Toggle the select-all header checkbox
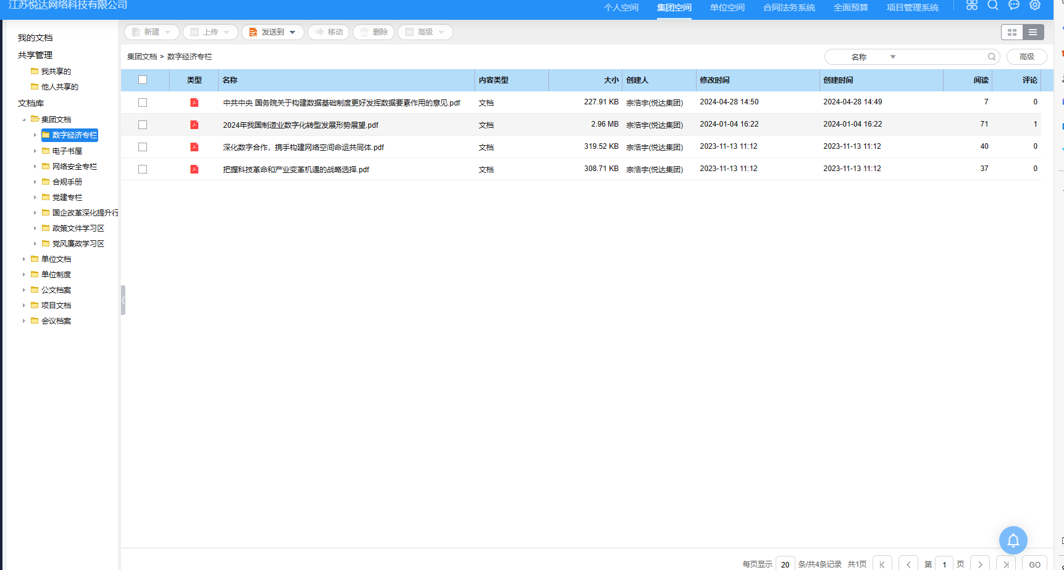The width and height of the screenshot is (1064, 570). point(143,80)
